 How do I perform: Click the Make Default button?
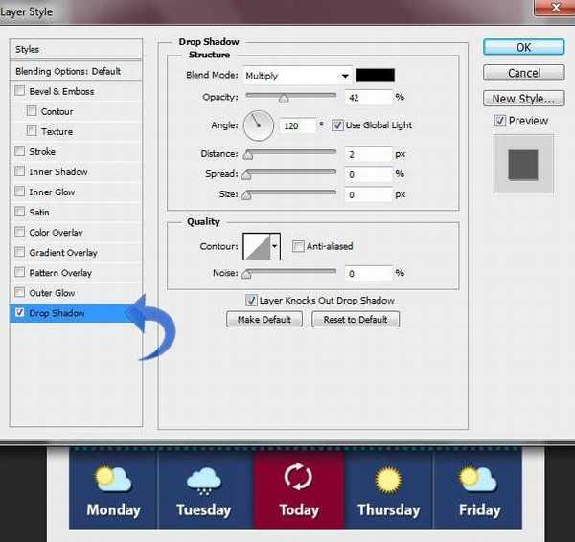click(x=264, y=320)
